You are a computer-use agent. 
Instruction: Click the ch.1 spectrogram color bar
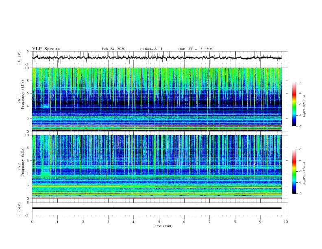pos(294,104)
